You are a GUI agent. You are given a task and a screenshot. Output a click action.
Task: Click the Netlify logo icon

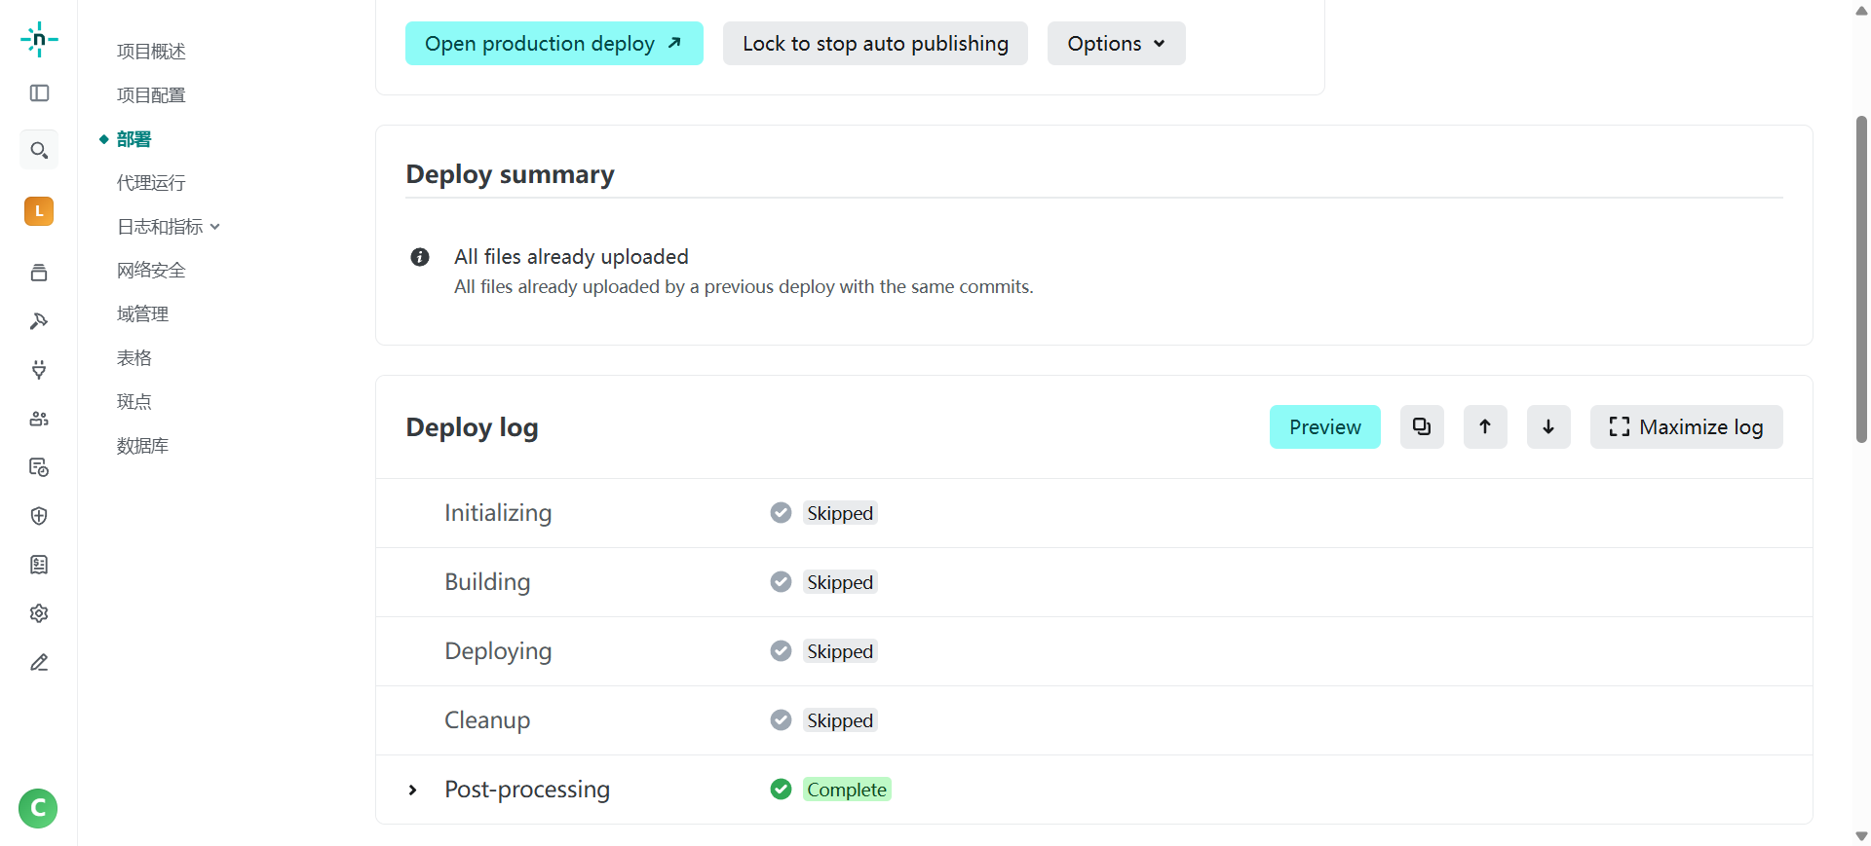pos(39,39)
